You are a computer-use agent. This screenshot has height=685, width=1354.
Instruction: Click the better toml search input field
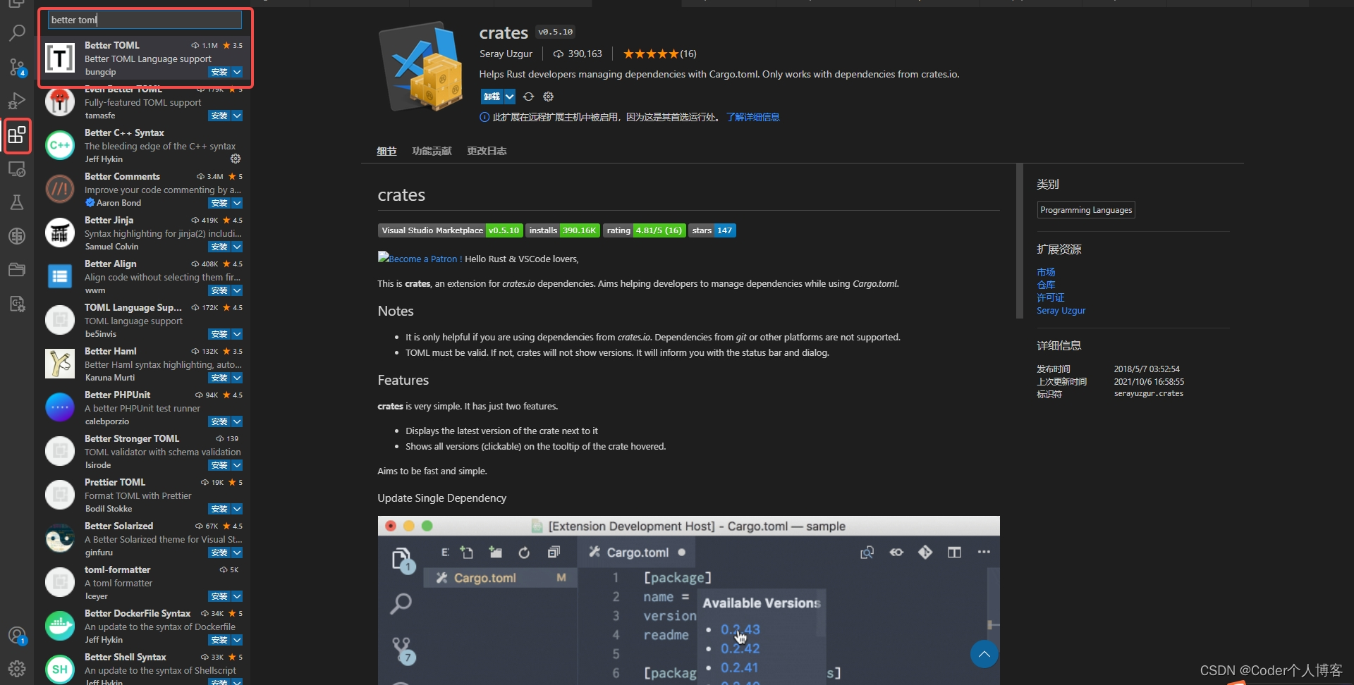pyautogui.click(x=144, y=20)
